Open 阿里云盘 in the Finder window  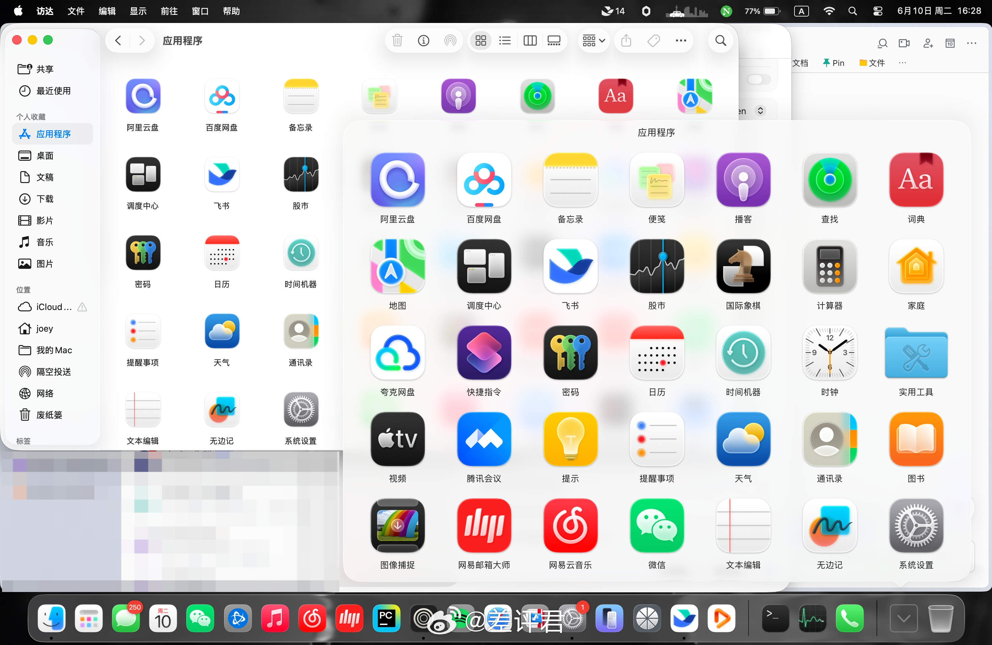(x=143, y=96)
